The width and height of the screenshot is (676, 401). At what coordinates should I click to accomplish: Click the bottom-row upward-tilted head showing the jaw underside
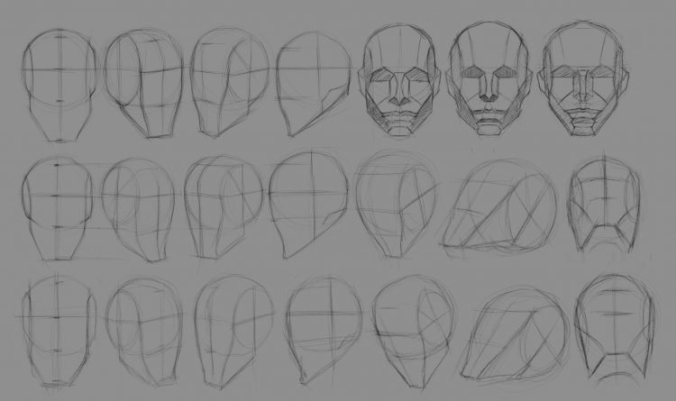[x=616, y=326]
